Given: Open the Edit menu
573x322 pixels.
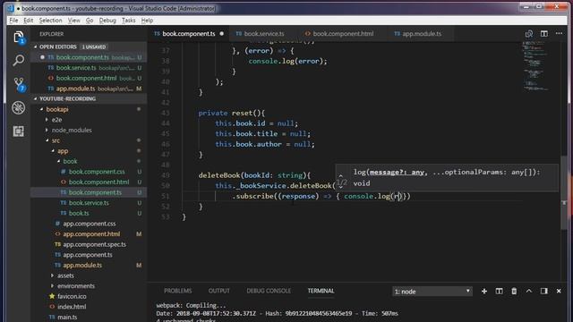Looking at the screenshot, I should 28,21.
